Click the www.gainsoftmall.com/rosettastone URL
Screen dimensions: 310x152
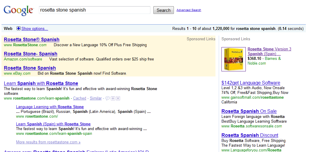pos(252,97)
